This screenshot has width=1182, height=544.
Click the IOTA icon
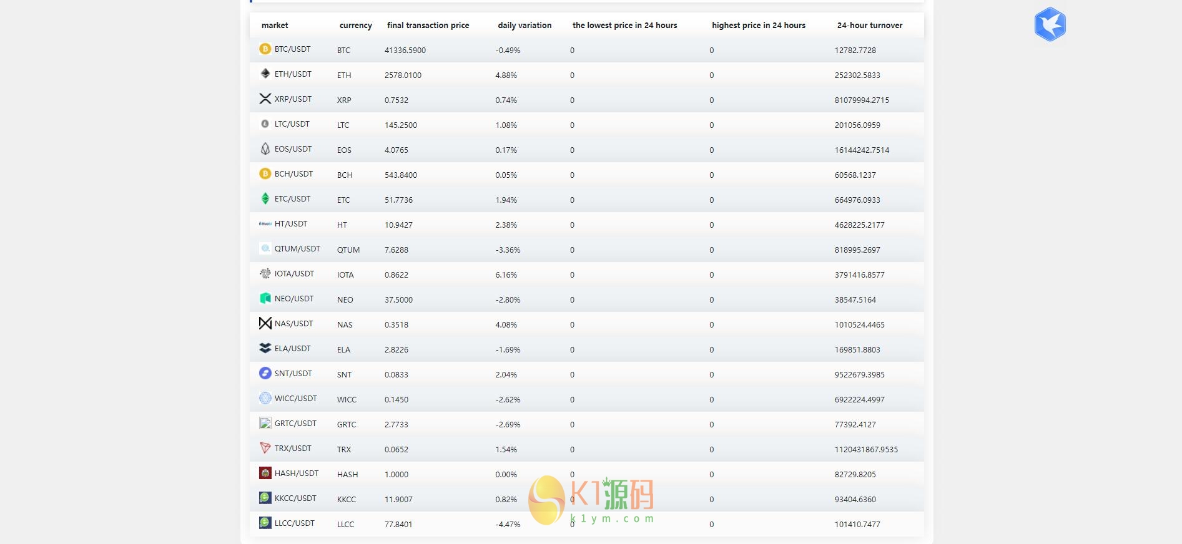[x=265, y=273]
